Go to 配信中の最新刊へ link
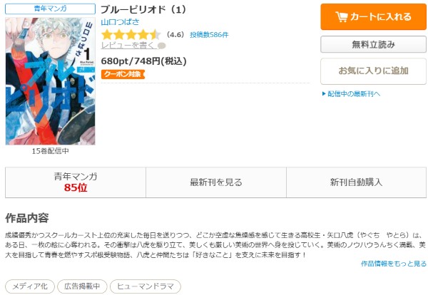 point(354,94)
